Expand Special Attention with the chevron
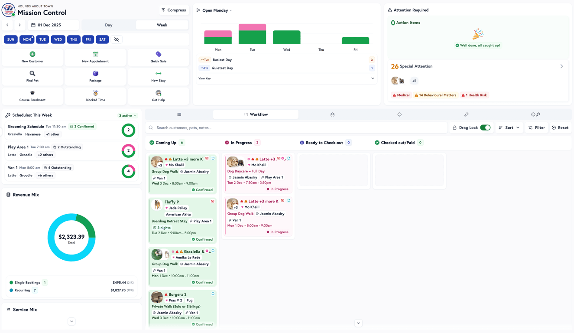This screenshot has height=333, width=574. click(561, 66)
